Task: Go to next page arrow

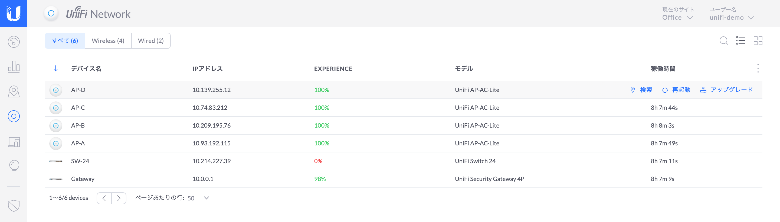Action: pos(119,198)
